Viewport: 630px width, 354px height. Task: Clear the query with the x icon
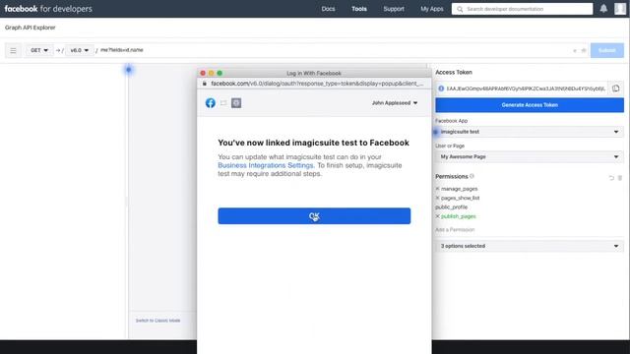pyautogui.click(x=575, y=50)
